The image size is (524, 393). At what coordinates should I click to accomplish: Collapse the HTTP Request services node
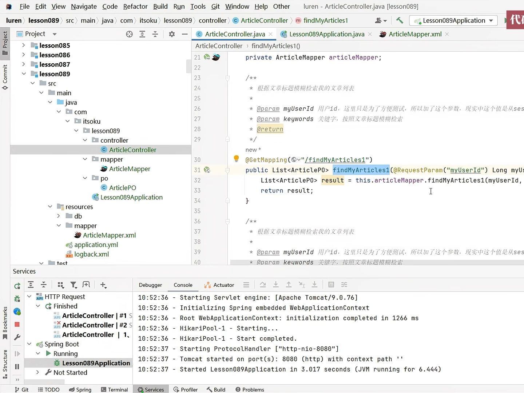(29, 297)
